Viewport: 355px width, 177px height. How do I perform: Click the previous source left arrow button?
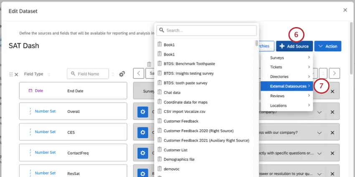(139, 74)
